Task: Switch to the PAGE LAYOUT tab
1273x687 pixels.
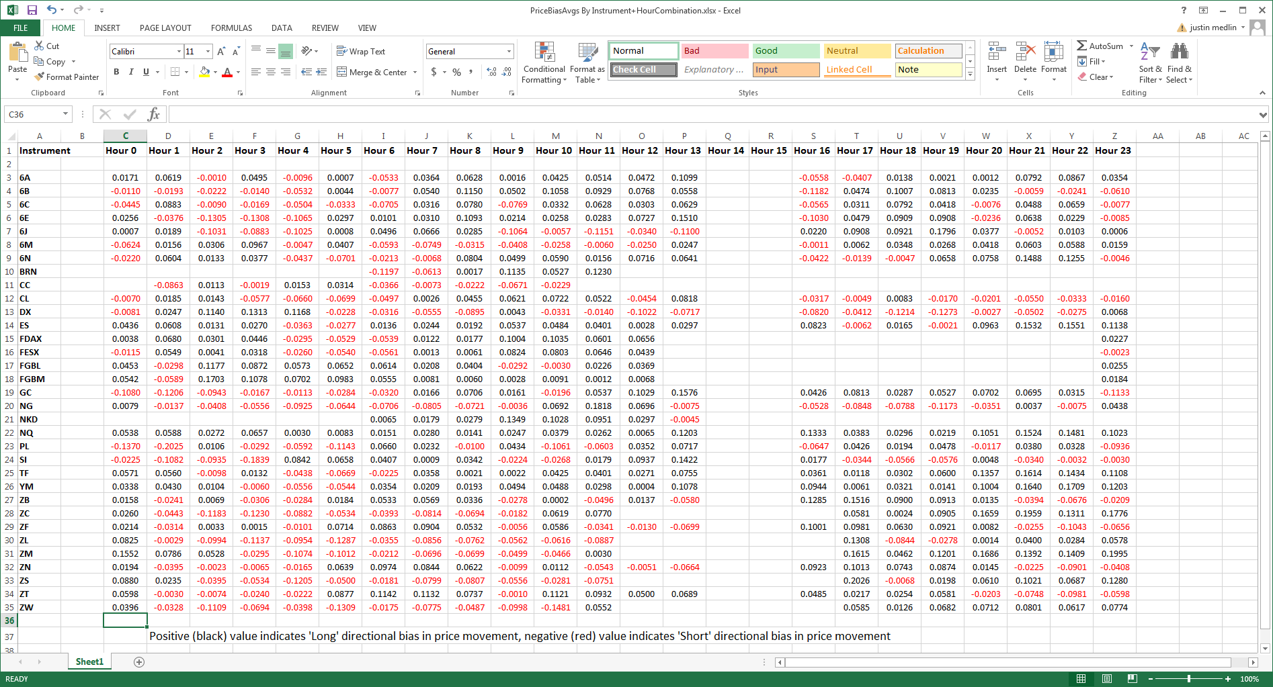Action: click(165, 28)
